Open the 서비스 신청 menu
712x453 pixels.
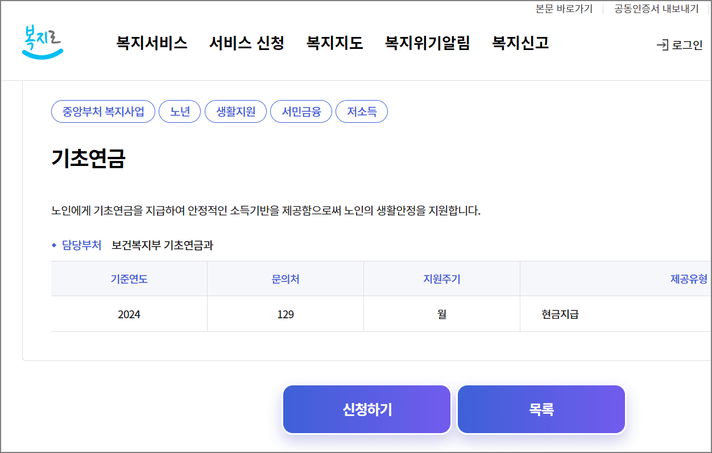(247, 43)
